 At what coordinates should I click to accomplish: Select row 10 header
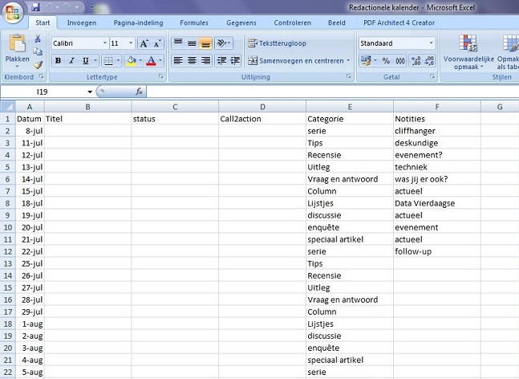pyautogui.click(x=7, y=227)
